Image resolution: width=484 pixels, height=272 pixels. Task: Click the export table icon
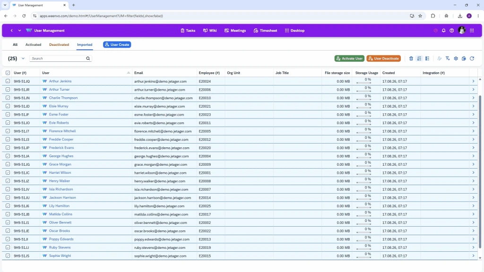click(464, 58)
